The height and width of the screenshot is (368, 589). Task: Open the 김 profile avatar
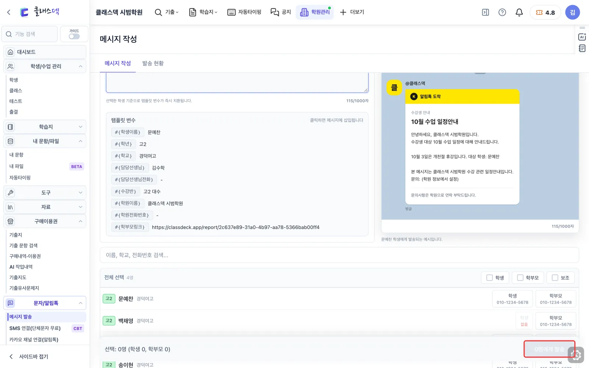click(572, 13)
